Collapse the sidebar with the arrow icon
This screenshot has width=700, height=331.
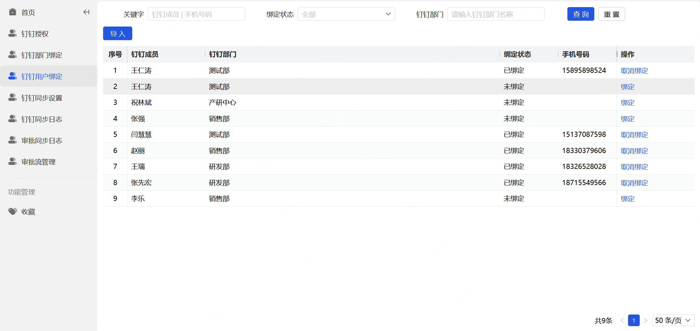point(86,12)
